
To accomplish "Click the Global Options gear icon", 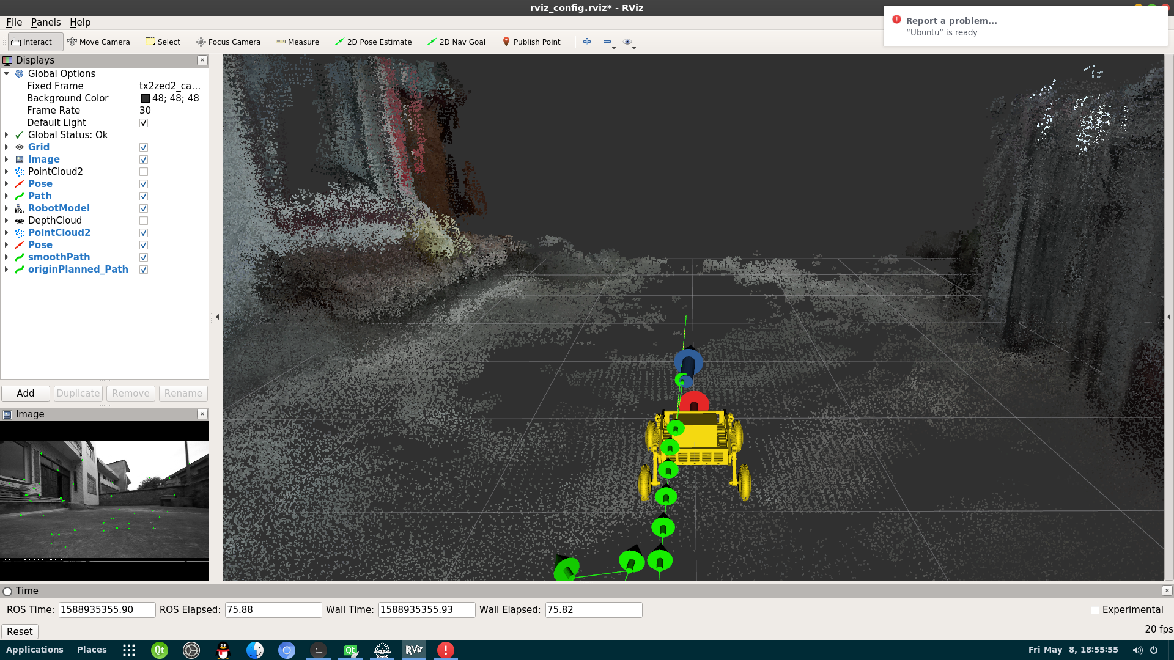I will click(x=20, y=73).
